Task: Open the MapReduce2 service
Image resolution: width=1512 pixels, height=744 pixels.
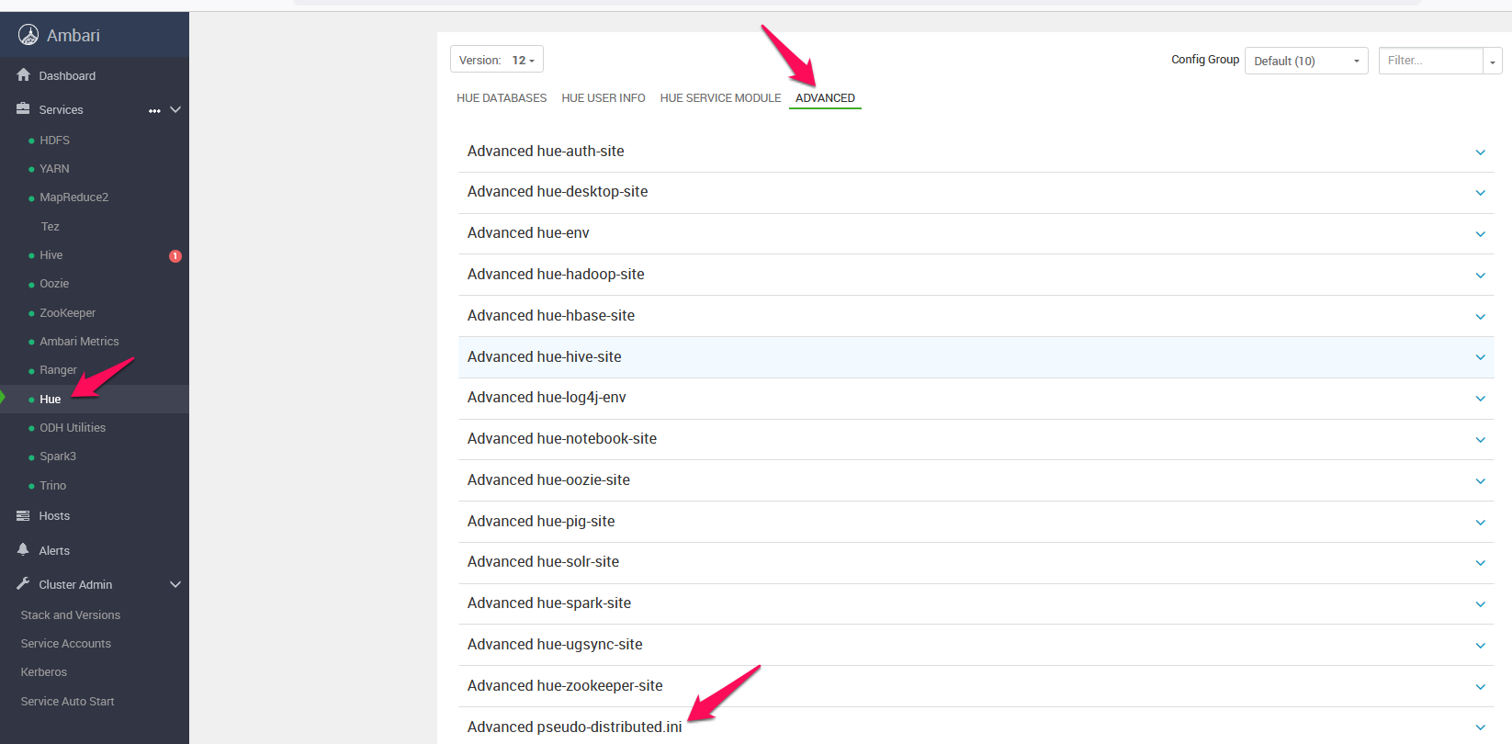Action: [x=73, y=197]
